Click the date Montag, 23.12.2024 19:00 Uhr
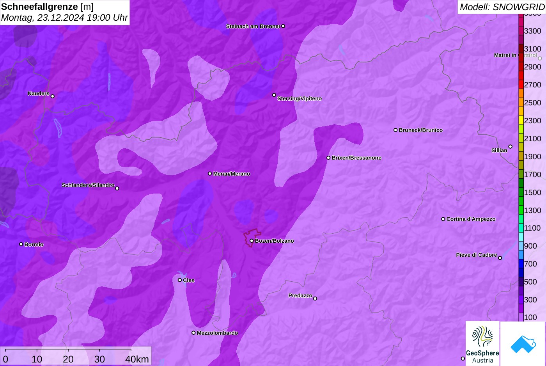 [64, 18]
